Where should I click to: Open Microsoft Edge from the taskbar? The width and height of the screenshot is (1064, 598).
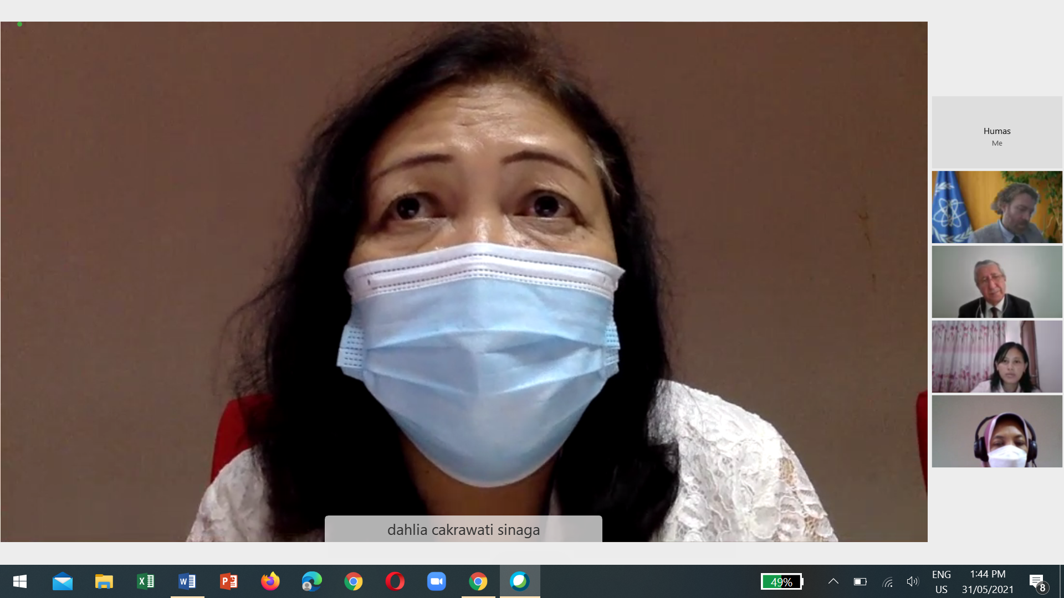312,581
